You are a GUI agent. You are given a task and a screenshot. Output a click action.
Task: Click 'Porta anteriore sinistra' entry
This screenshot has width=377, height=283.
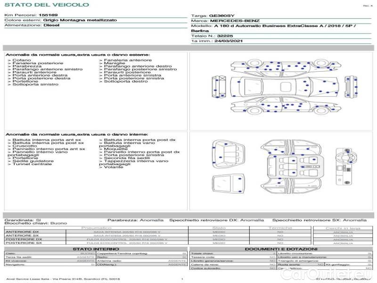click(132, 75)
